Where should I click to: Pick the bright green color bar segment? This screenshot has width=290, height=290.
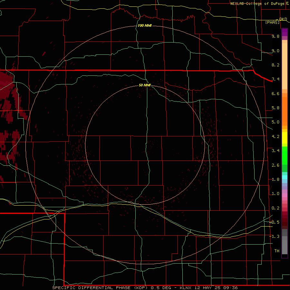pyautogui.click(x=285, y=156)
